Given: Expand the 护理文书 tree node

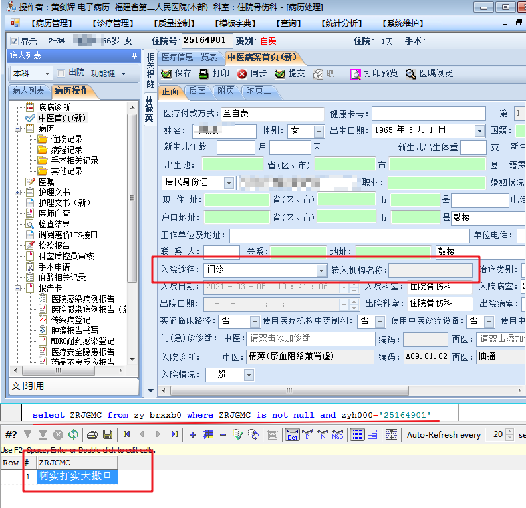Looking at the screenshot, I should click(x=17, y=192).
